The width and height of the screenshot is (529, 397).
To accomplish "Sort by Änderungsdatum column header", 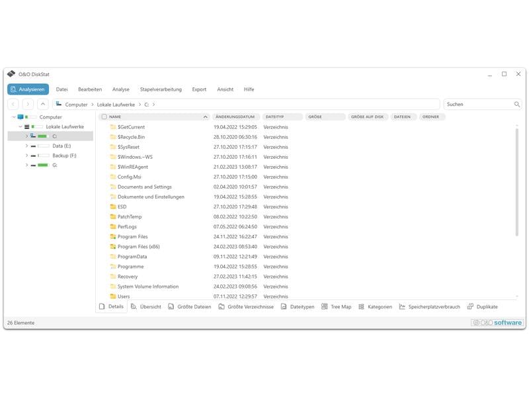I will pyautogui.click(x=236, y=117).
